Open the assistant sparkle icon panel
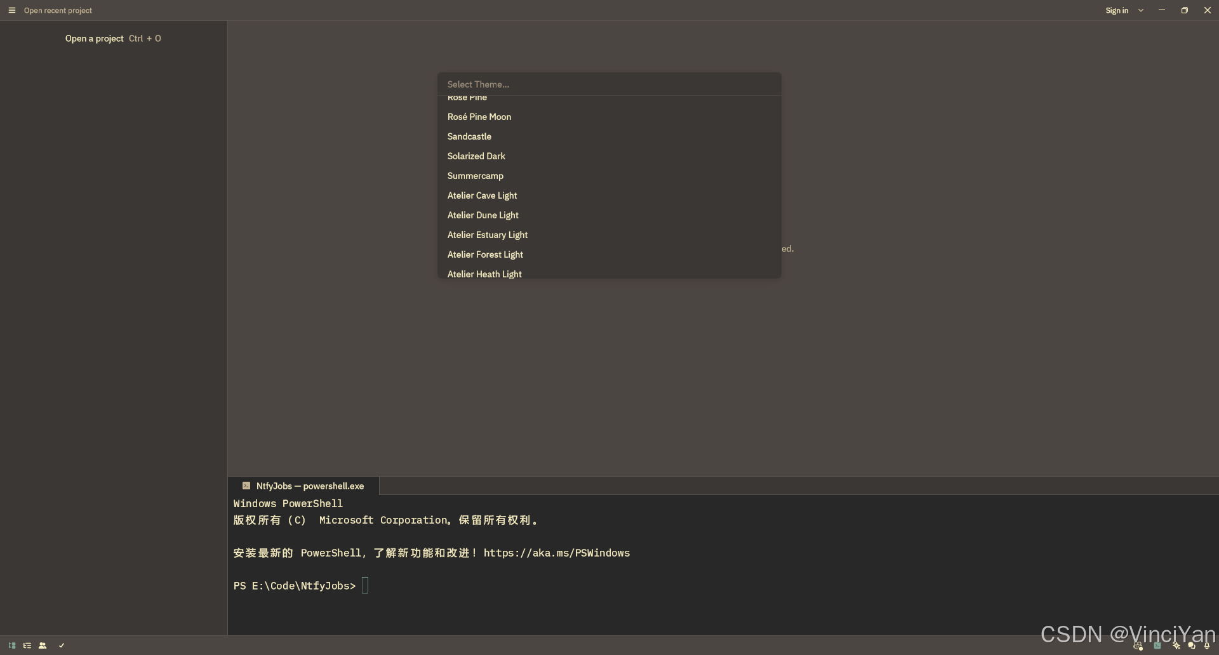1219x655 pixels. 1176,646
